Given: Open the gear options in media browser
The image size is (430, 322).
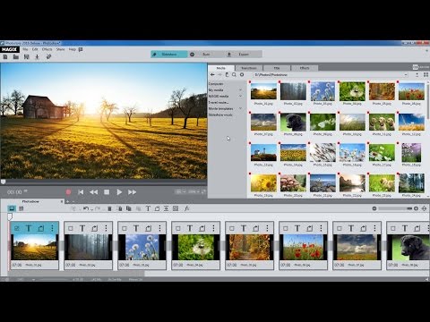Looking at the screenshot, I should click(242, 75).
